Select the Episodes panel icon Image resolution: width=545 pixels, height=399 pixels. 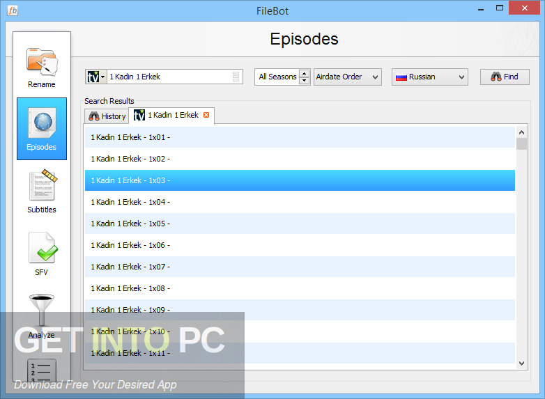[42, 129]
